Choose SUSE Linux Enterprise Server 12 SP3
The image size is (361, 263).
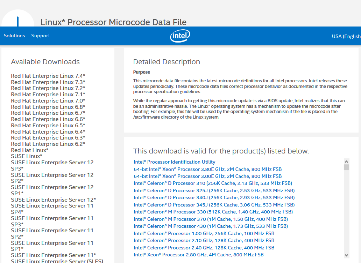pos(52,165)
